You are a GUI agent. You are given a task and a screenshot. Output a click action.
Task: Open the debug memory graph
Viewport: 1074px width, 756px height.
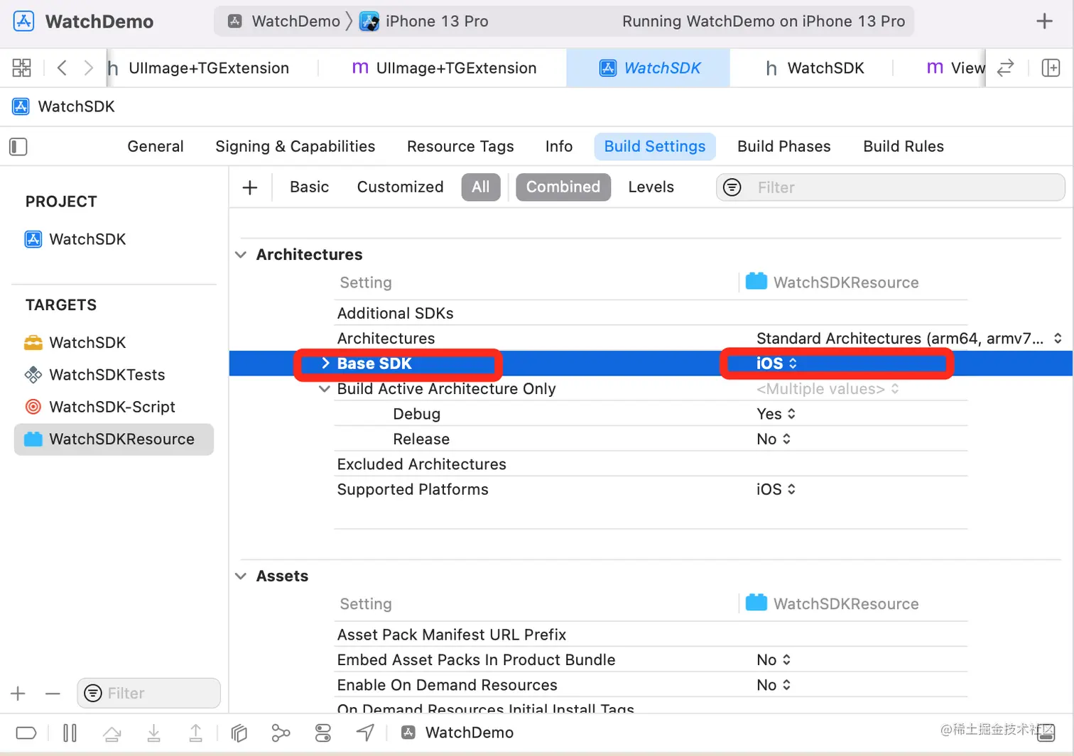pos(281,733)
